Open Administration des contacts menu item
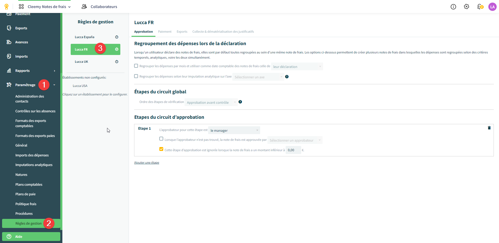 coord(30,99)
